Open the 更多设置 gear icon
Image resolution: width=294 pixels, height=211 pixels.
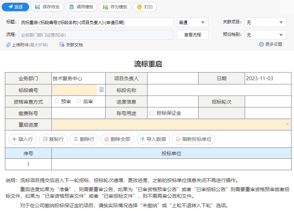(261, 44)
